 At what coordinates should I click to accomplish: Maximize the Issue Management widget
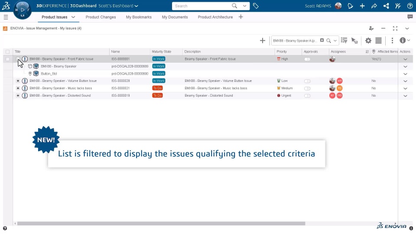[x=395, y=29]
